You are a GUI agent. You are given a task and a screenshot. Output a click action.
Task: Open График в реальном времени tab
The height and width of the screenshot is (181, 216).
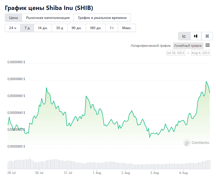(102, 18)
